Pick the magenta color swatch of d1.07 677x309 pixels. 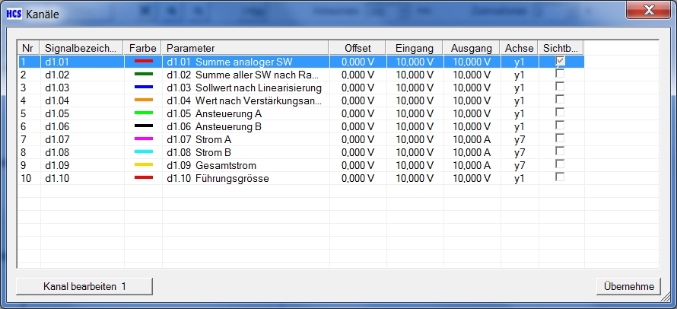point(144,139)
